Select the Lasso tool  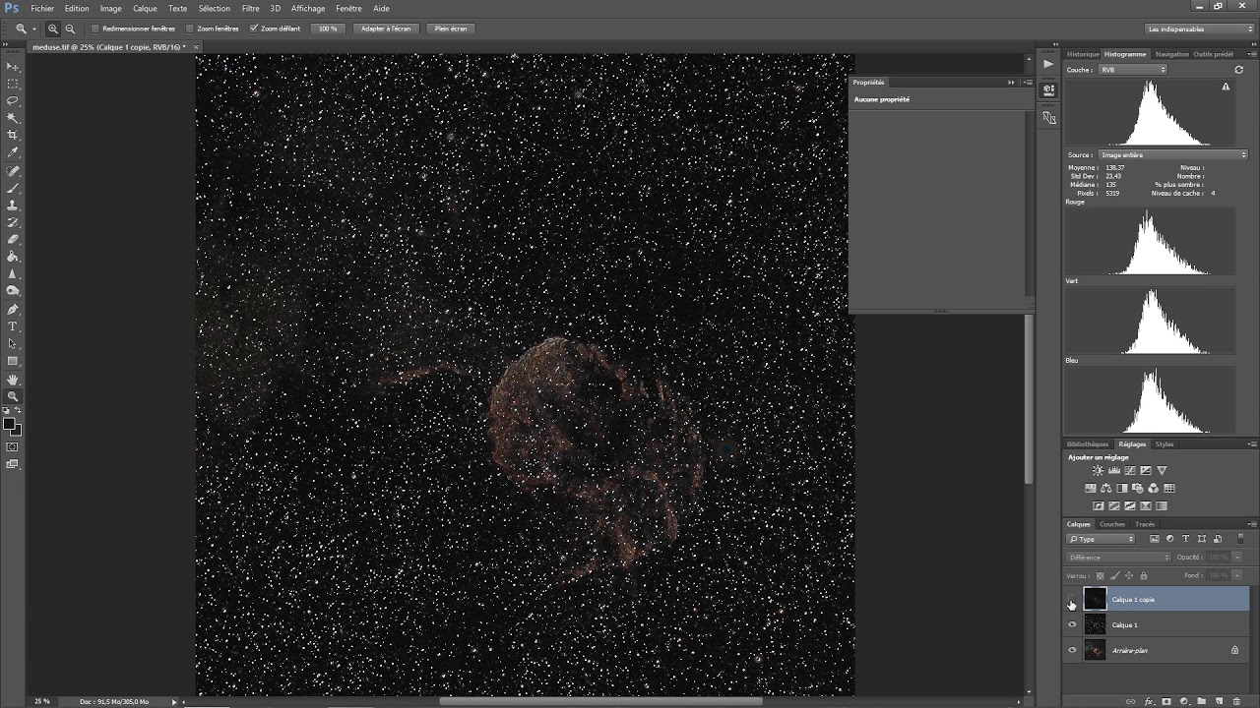[13, 100]
